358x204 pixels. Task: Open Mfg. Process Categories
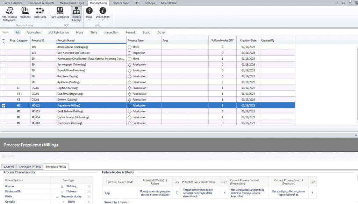9,13
